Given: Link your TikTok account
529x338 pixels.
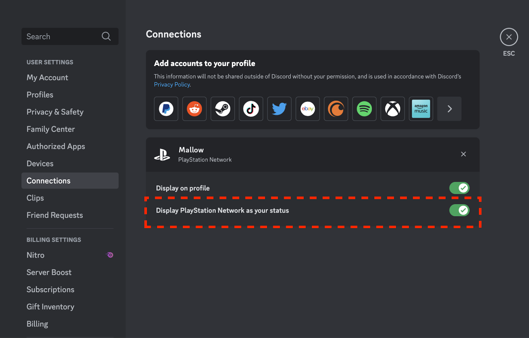Looking at the screenshot, I should [x=251, y=109].
